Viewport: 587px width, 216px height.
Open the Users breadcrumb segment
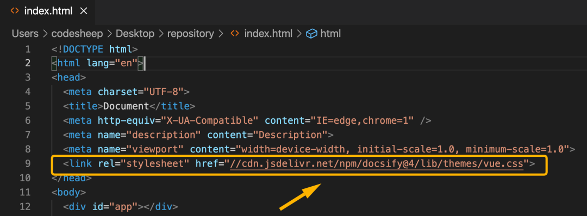coord(25,34)
